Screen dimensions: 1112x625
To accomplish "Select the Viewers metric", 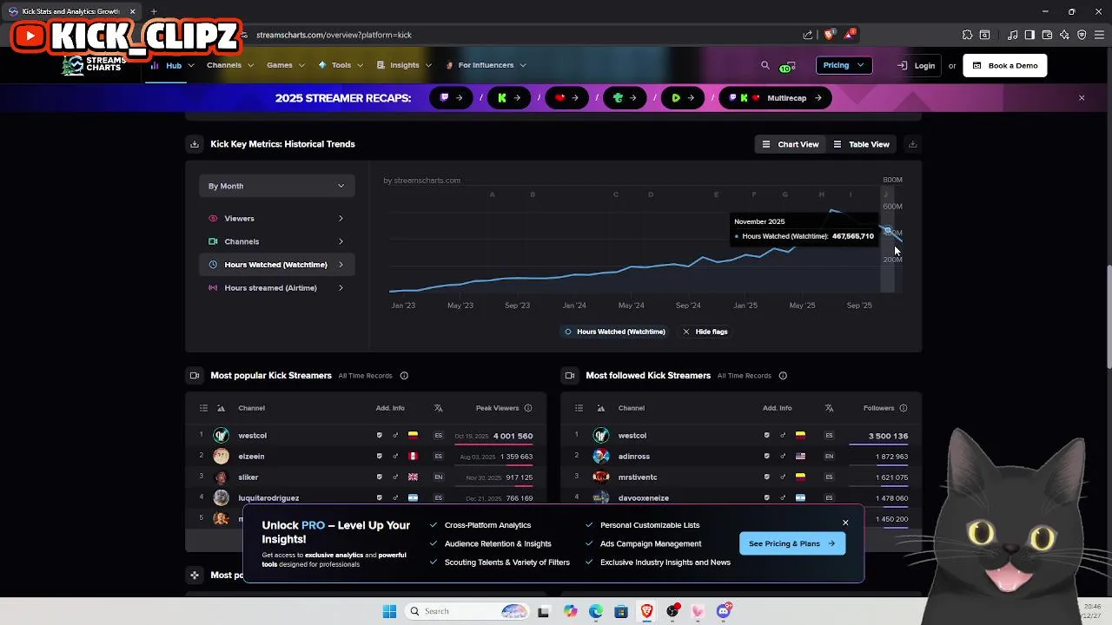I will (x=276, y=219).
